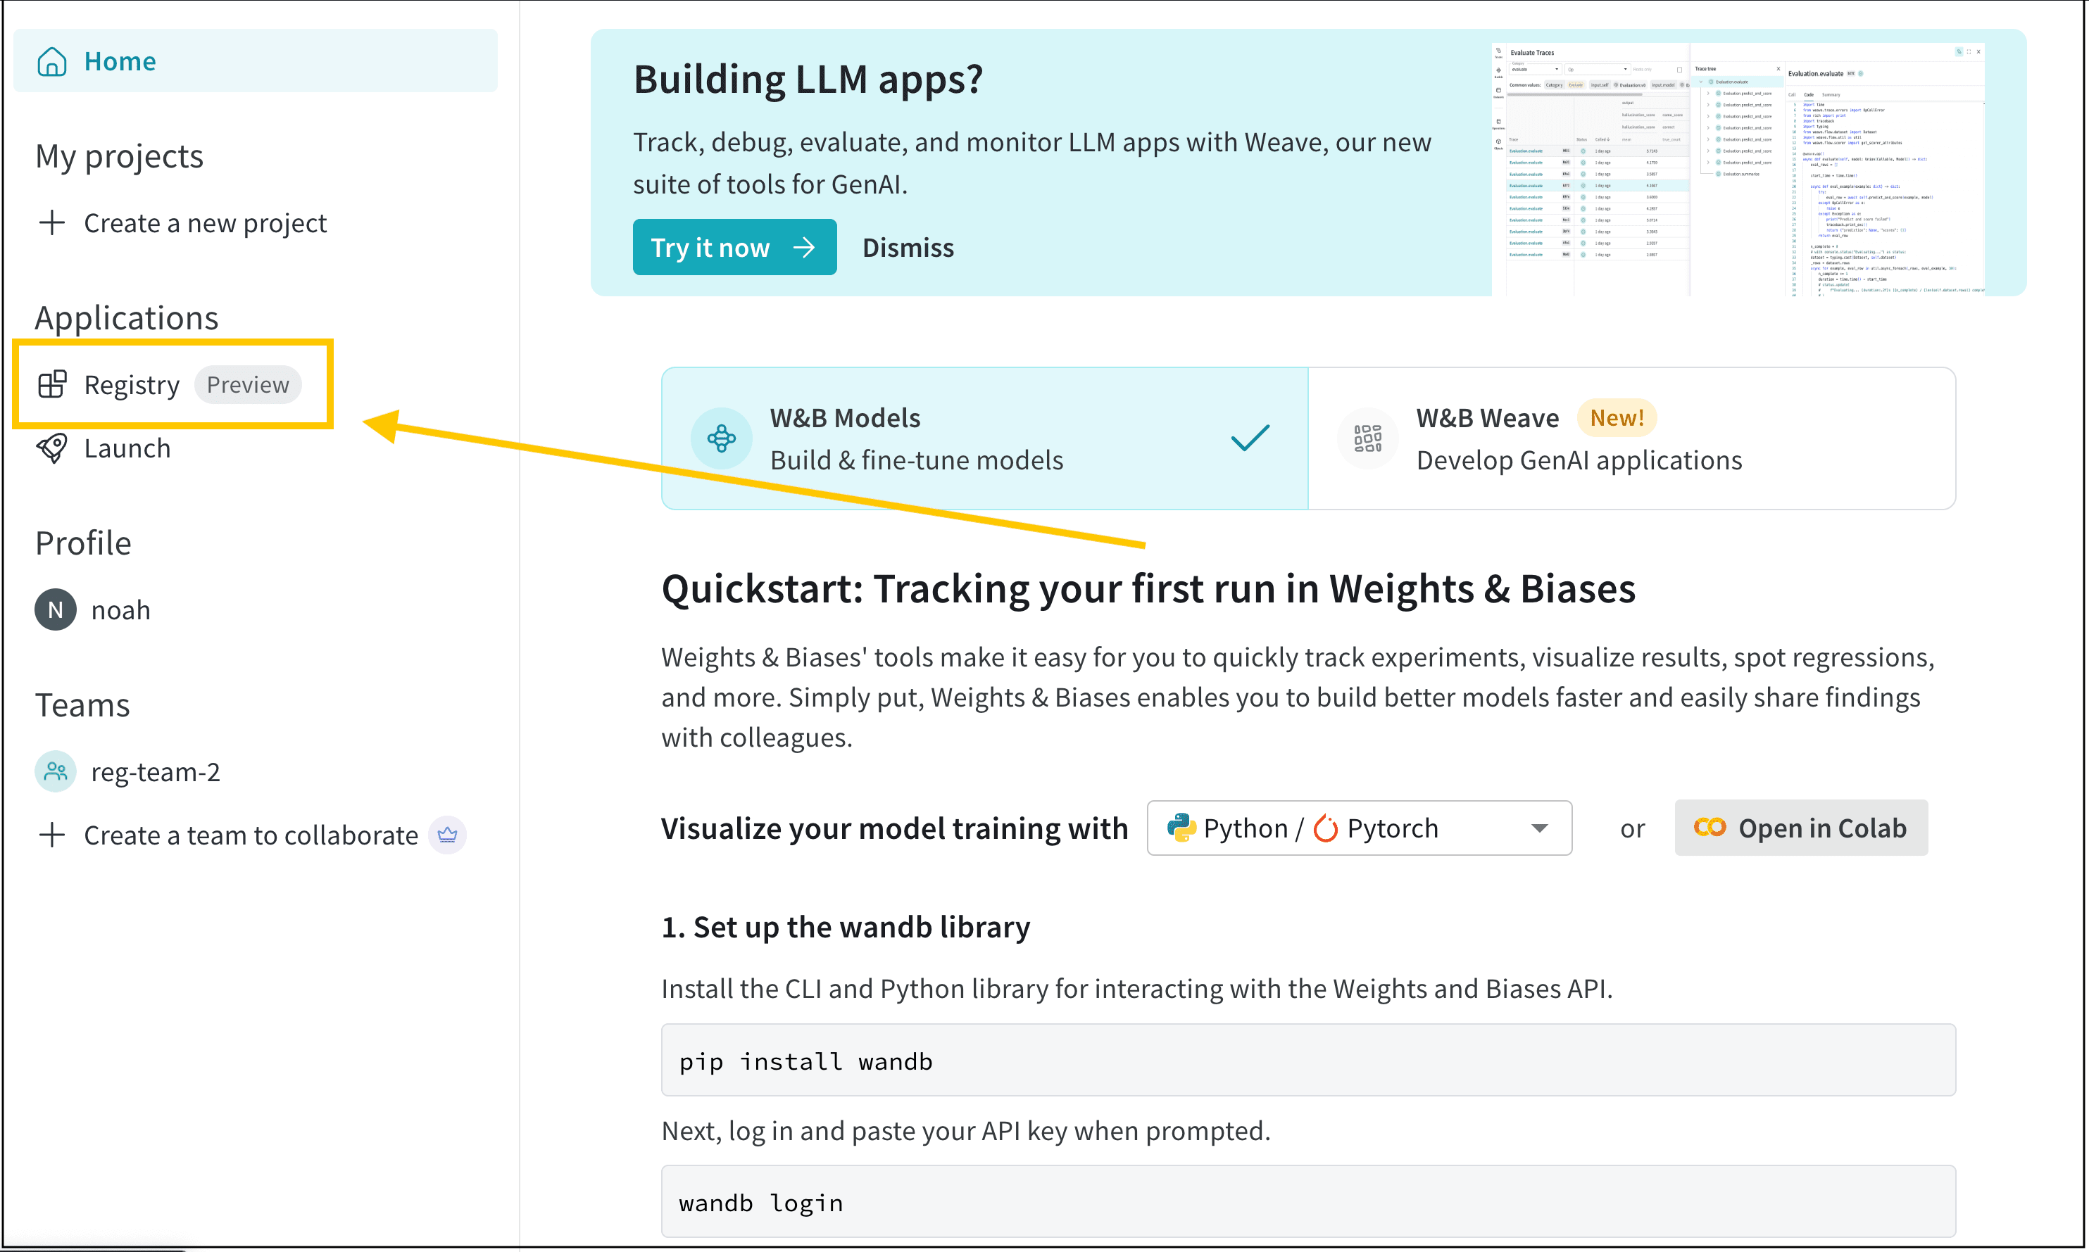Click the reg-team-2 team icon
Viewport: 2089px width, 1252px height.
[56, 772]
